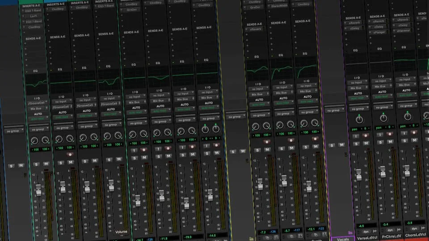Open 'no input' selector on VerseLdVcl
429x241 pixels.
pyautogui.click(x=358, y=82)
